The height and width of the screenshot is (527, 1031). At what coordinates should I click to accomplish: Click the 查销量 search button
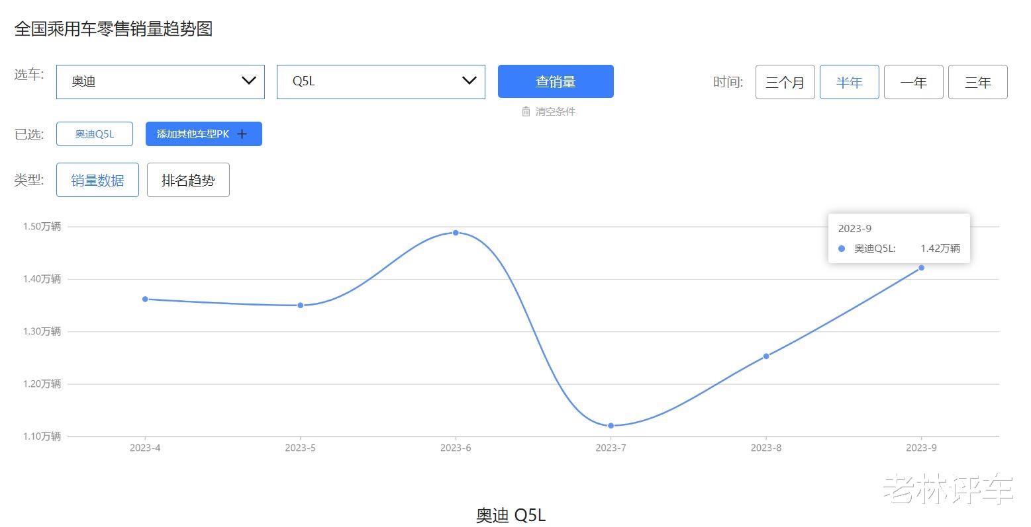tap(556, 81)
